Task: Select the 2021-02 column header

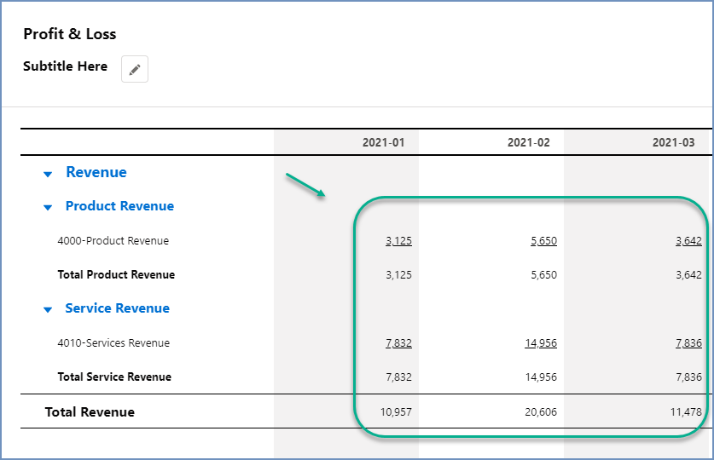Action: coord(528,142)
